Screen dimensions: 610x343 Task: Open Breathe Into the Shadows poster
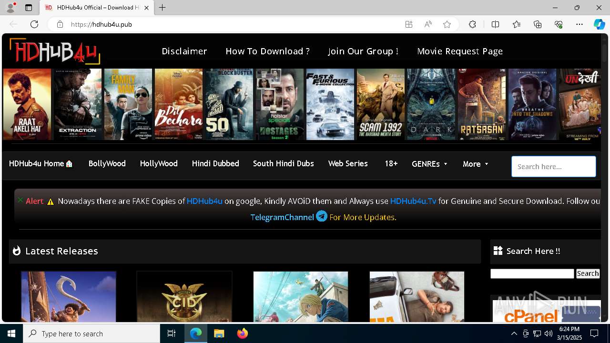click(x=532, y=104)
